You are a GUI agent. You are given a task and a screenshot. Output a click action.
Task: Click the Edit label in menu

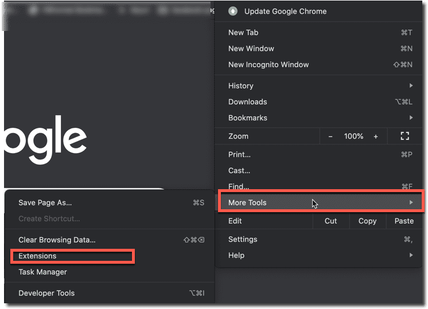coord(235,221)
